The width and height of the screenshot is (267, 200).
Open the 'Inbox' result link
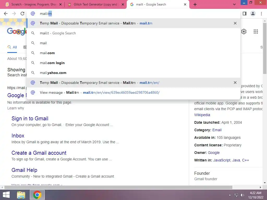click(18, 135)
